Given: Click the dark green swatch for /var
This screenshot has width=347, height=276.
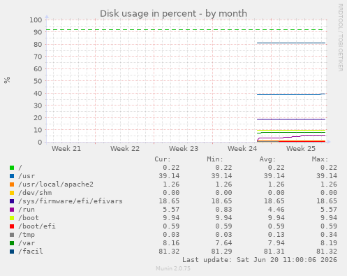Looking at the screenshot, I should pos(12,243).
